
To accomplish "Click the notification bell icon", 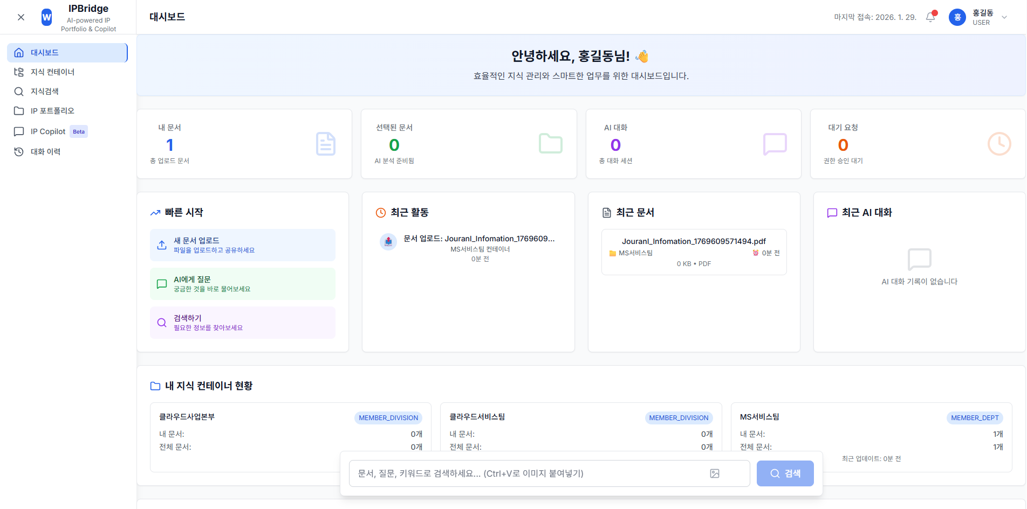I will tap(930, 17).
